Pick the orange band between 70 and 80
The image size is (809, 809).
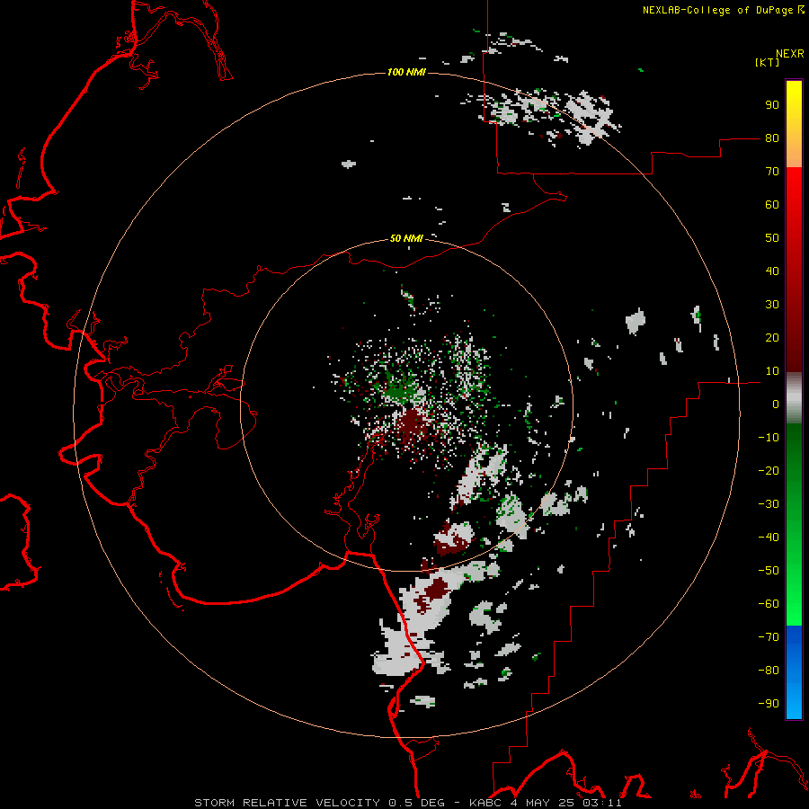[x=794, y=154]
